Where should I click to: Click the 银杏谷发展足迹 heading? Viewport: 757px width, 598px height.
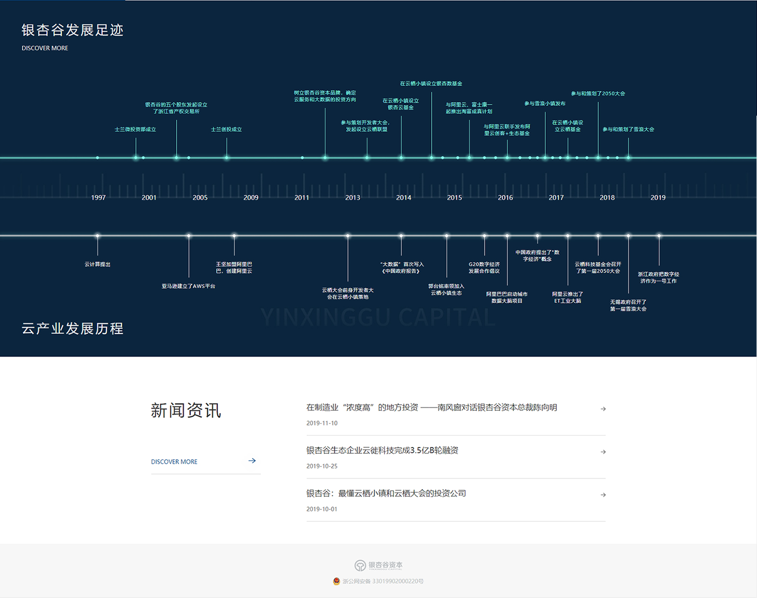pos(72,30)
